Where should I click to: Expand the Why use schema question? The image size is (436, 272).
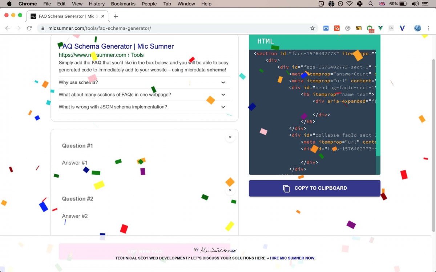click(145, 82)
